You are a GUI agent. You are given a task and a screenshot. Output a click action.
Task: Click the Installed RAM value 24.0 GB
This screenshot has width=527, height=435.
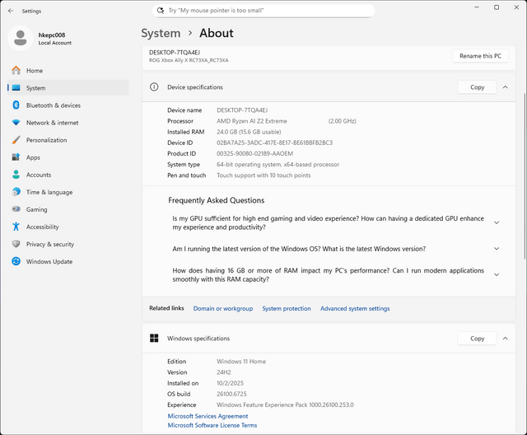[x=249, y=132]
